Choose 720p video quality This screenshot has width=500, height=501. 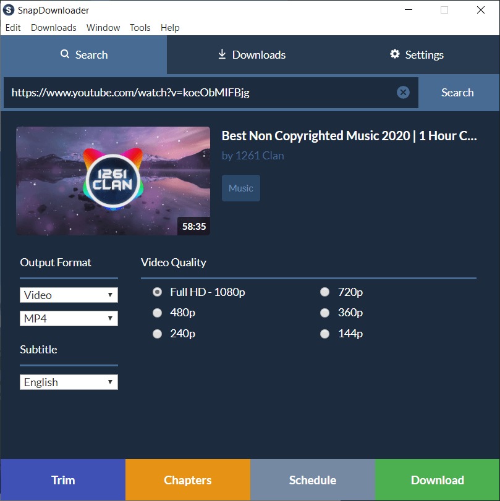tap(324, 292)
